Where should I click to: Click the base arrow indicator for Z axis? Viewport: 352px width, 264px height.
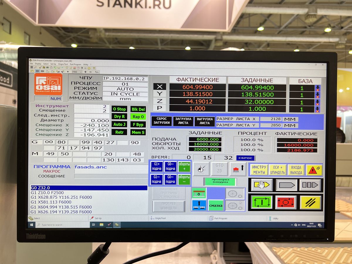click(x=317, y=102)
